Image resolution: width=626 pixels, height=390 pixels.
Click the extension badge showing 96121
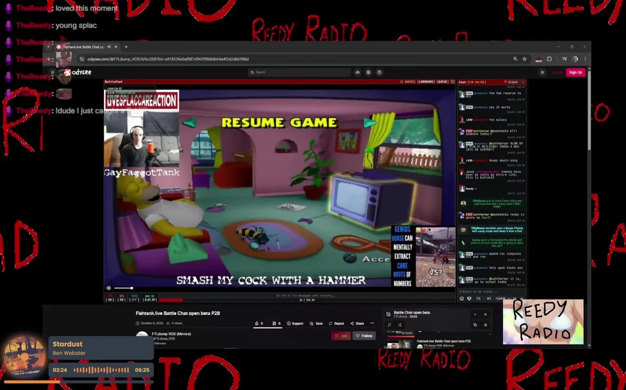coord(539,60)
